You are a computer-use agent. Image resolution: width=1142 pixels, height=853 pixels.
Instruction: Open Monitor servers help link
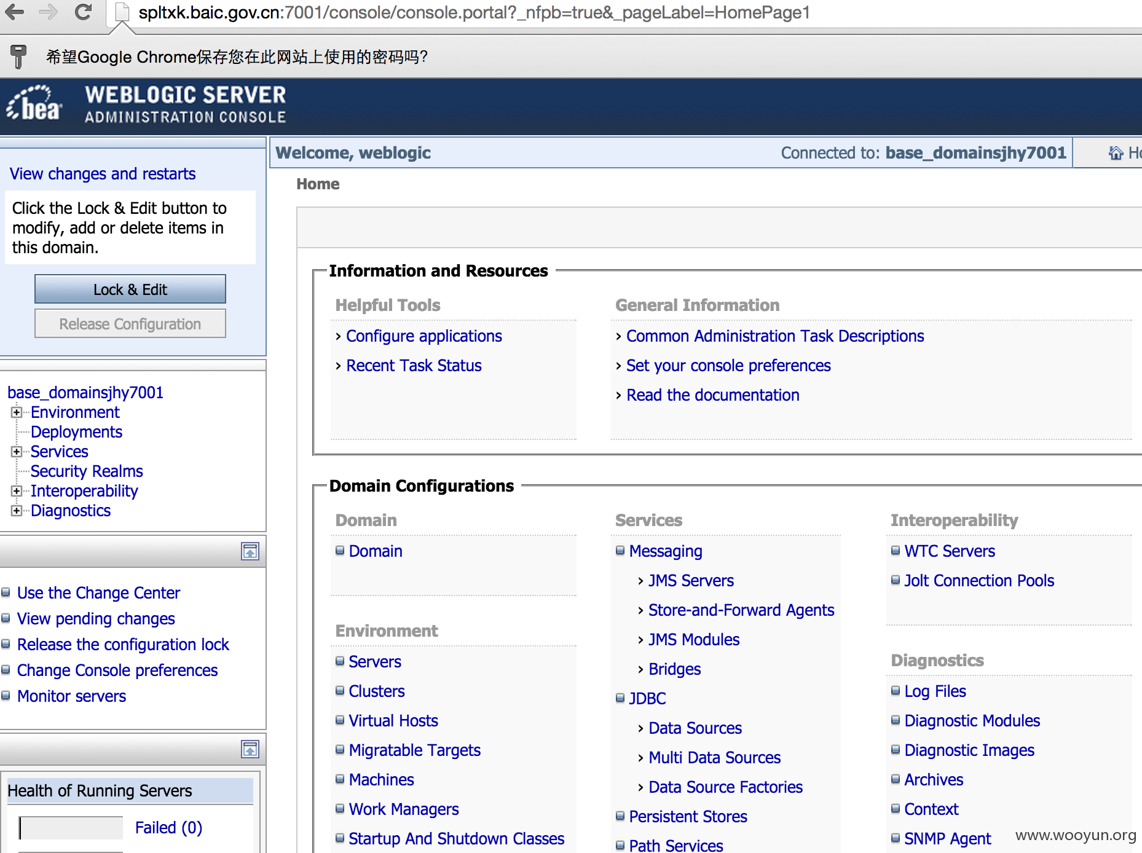(x=71, y=696)
